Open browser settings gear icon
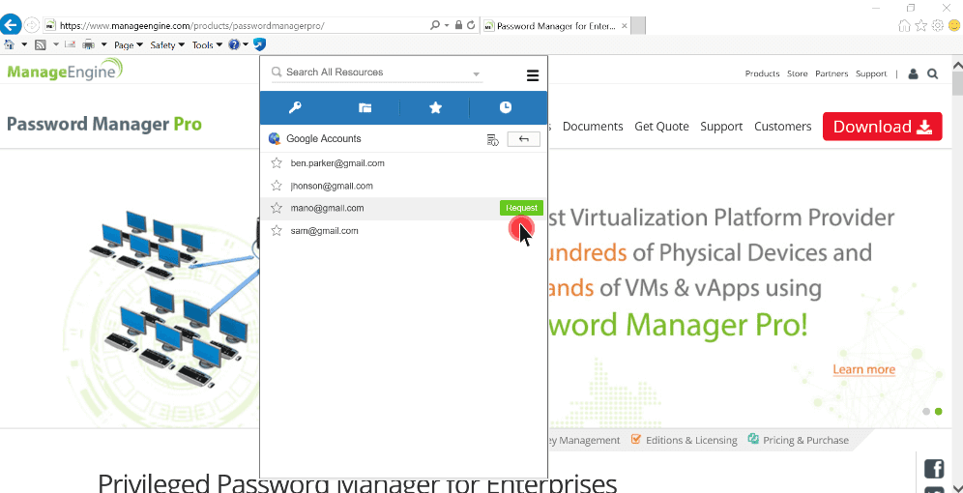Screen dimensions: 963x493 click(937, 25)
